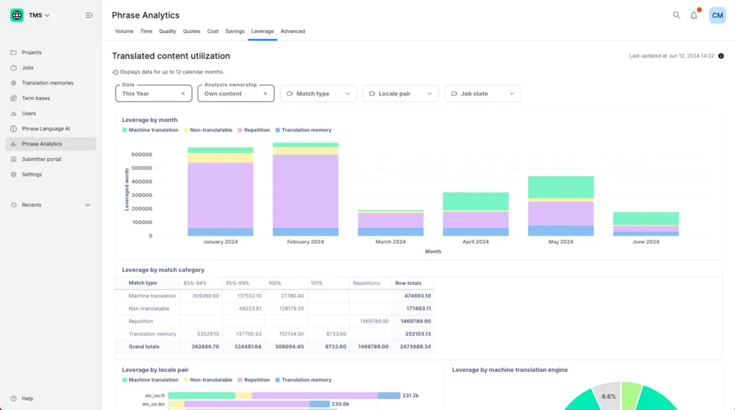Viewport: 735px width, 410px height.
Task: Switch to the Quality tab
Action: coord(168,32)
